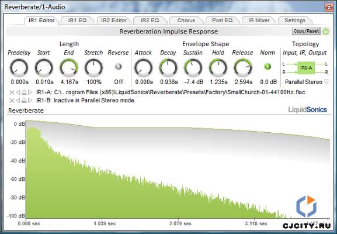This screenshot has height=234, width=337.
Task: Click the Start knob
Action: click(x=44, y=68)
